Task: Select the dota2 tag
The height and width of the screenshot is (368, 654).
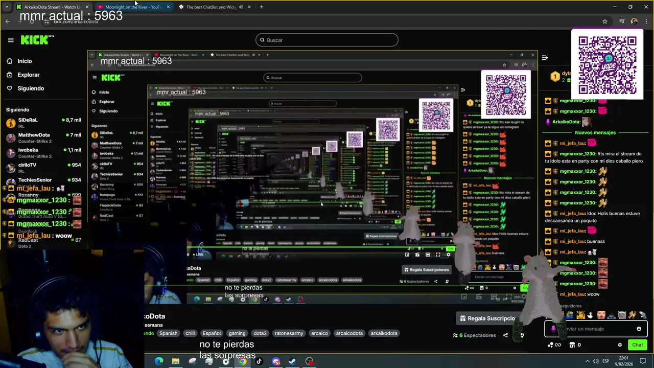Action: [260, 333]
